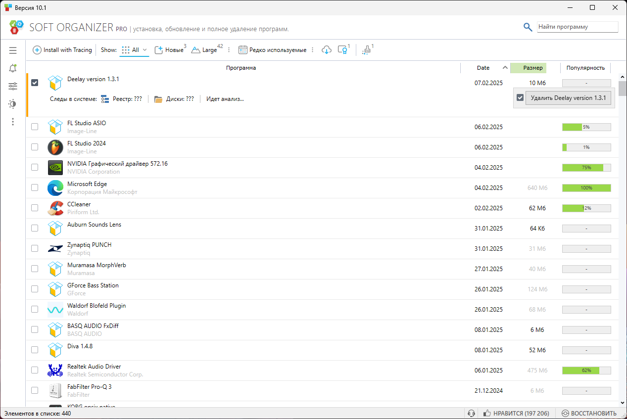Toggle the light/dark theme icon
627x419 pixels.
(x=13, y=104)
